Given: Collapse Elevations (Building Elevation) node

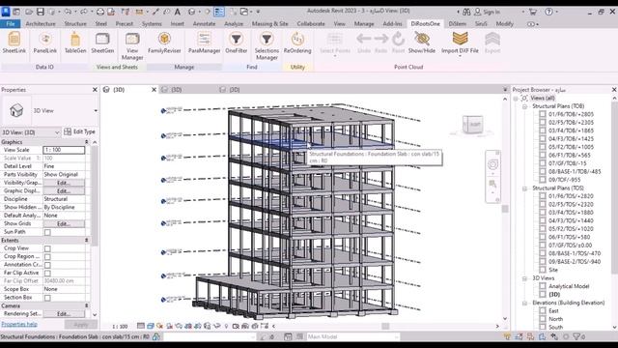Looking at the screenshot, I should point(524,303).
